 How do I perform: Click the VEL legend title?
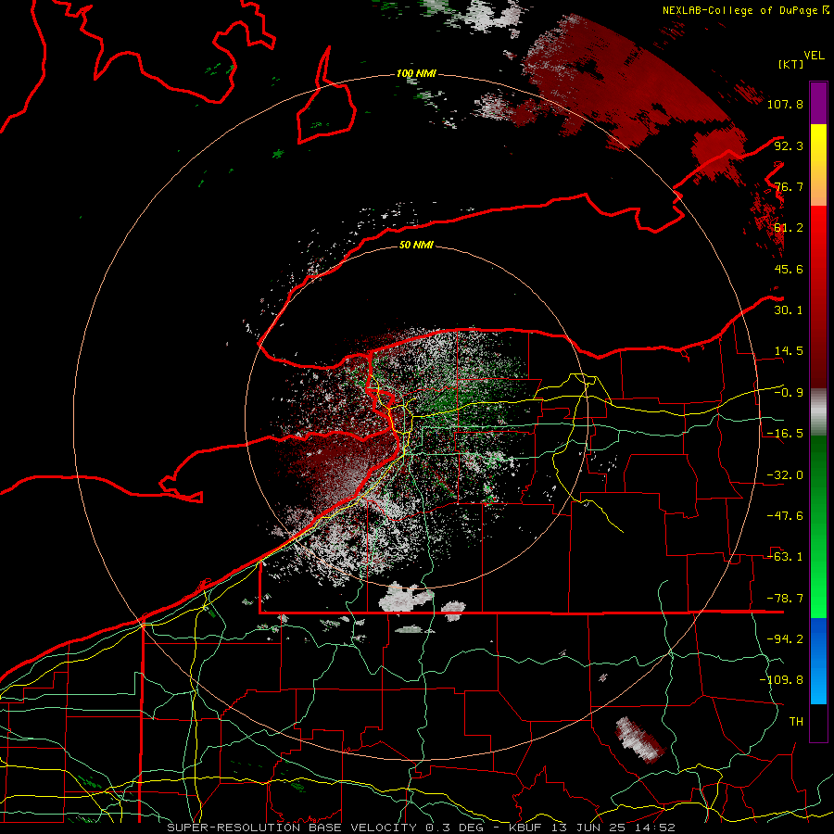[x=814, y=56]
